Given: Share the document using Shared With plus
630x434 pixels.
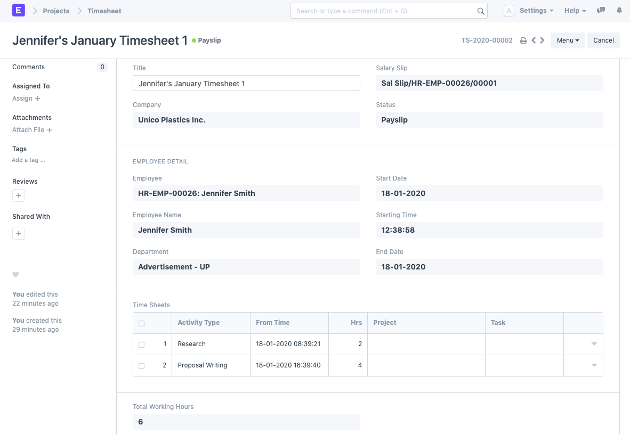Looking at the screenshot, I should point(19,233).
